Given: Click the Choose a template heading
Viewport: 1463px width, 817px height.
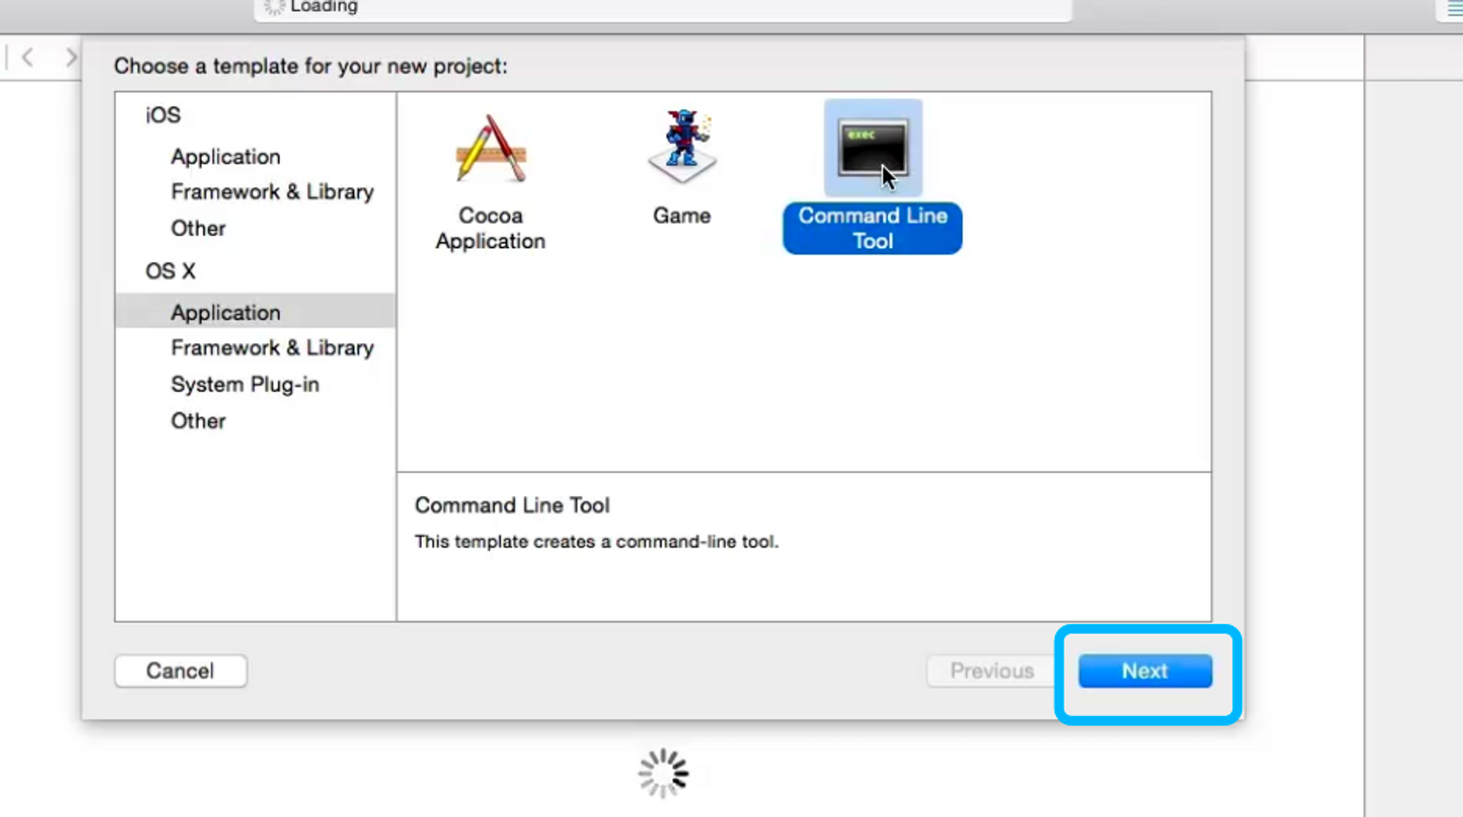Looking at the screenshot, I should 311,66.
